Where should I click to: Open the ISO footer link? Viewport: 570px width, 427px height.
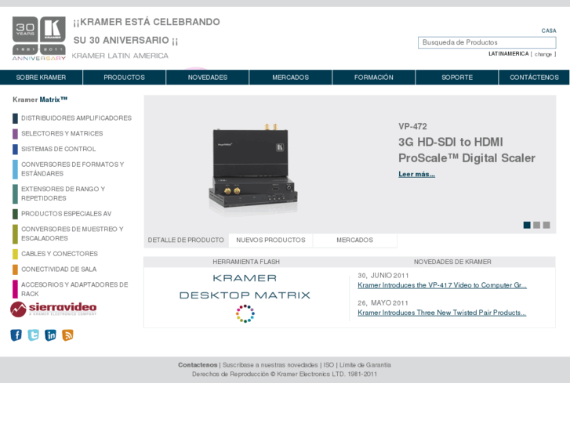click(x=329, y=365)
